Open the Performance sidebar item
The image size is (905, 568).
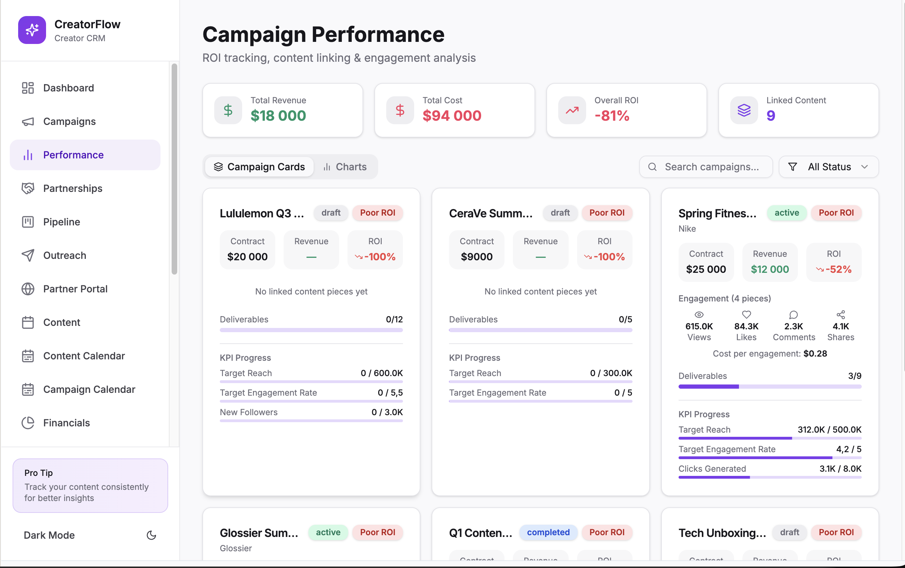[x=85, y=155]
